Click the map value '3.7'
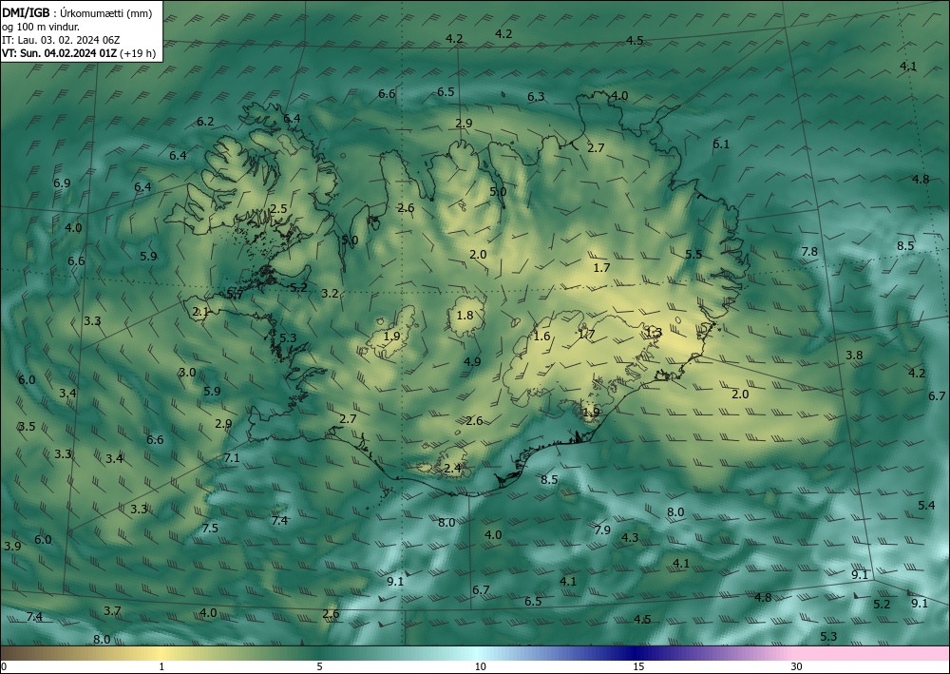The width and height of the screenshot is (950, 674). [112, 611]
